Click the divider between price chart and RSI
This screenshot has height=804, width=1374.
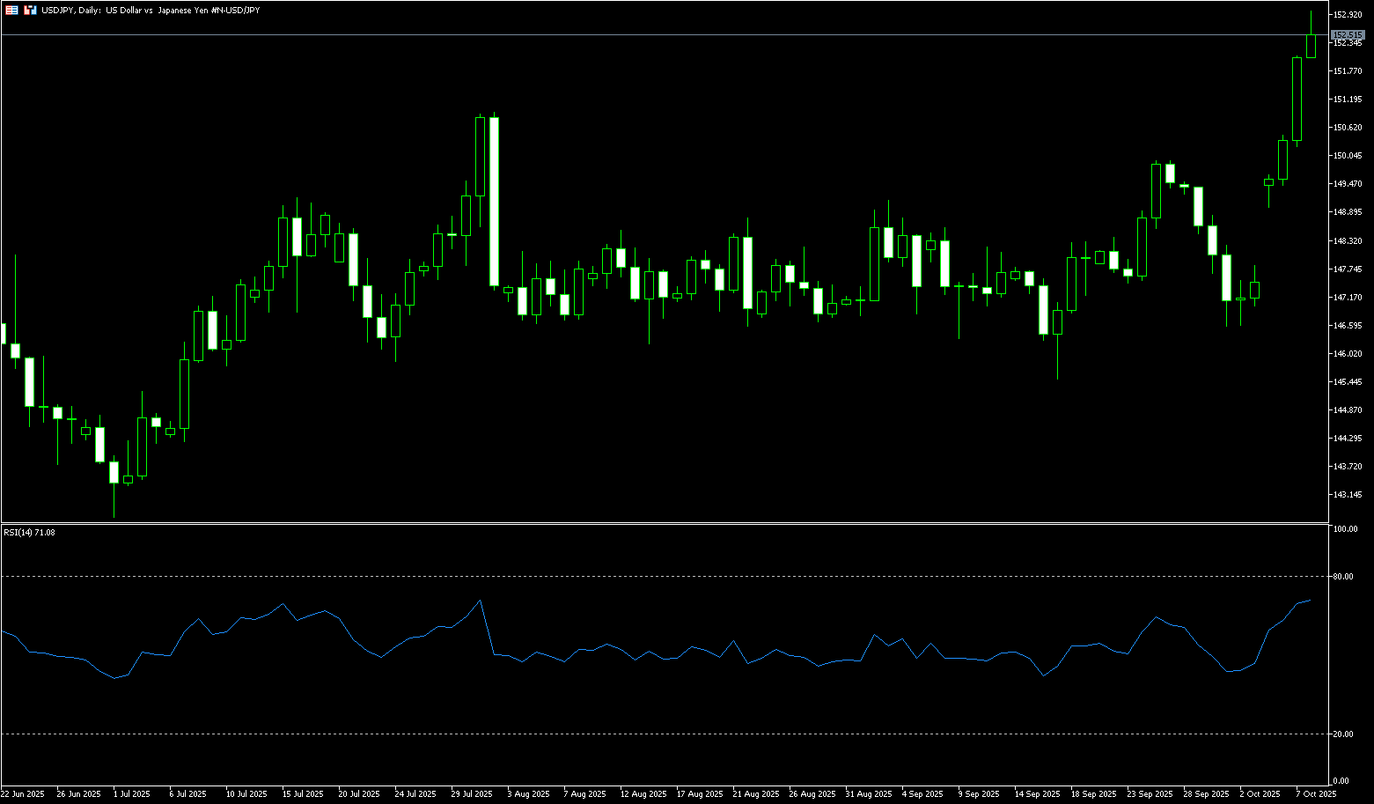click(x=660, y=523)
